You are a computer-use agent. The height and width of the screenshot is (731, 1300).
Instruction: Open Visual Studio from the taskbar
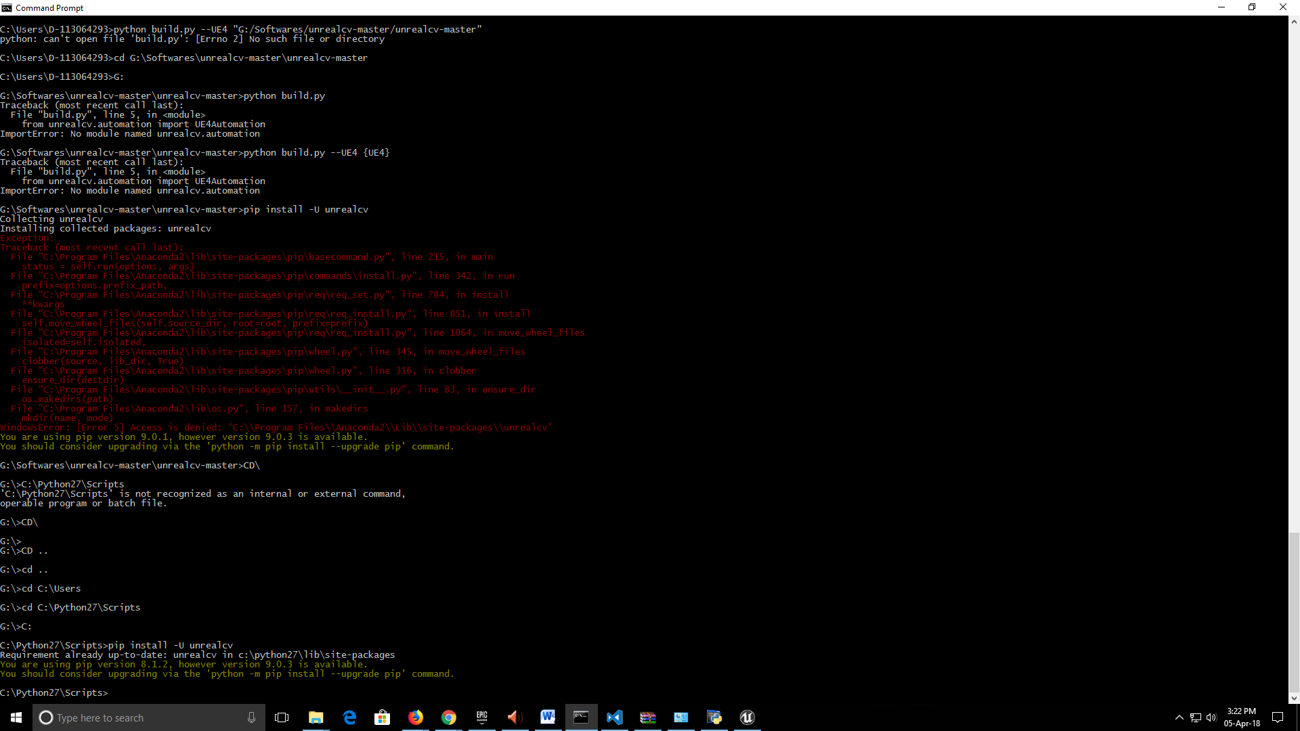[x=615, y=717]
